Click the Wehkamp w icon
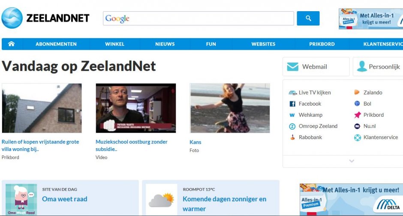This screenshot has width=403, height=216. (x=292, y=115)
